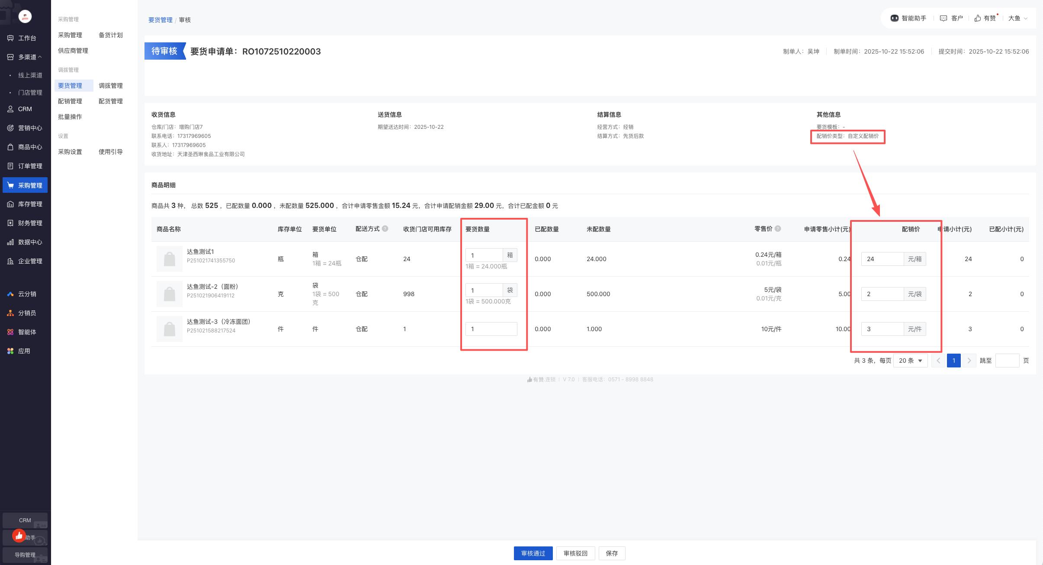Click the 配送方式 help question icon
The width and height of the screenshot is (1043, 565).
[x=385, y=229]
